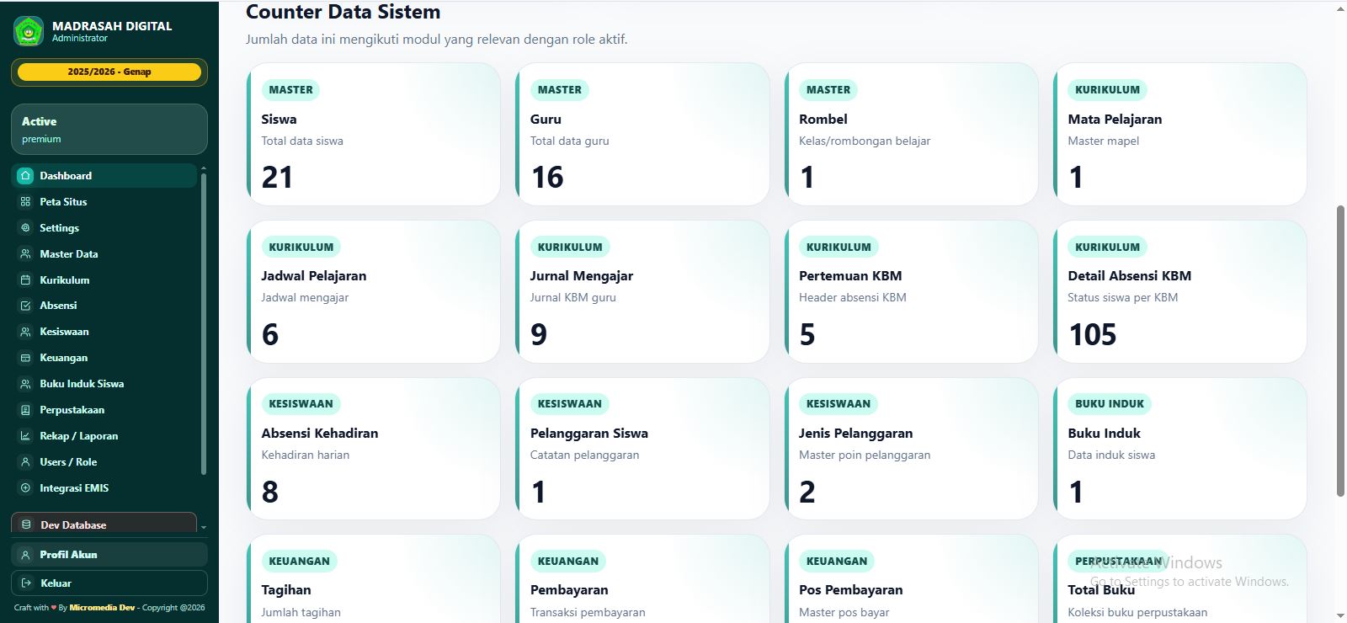This screenshot has height=623, width=1347.
Task: Click the Master Data people icon
Action: (25, 254)
